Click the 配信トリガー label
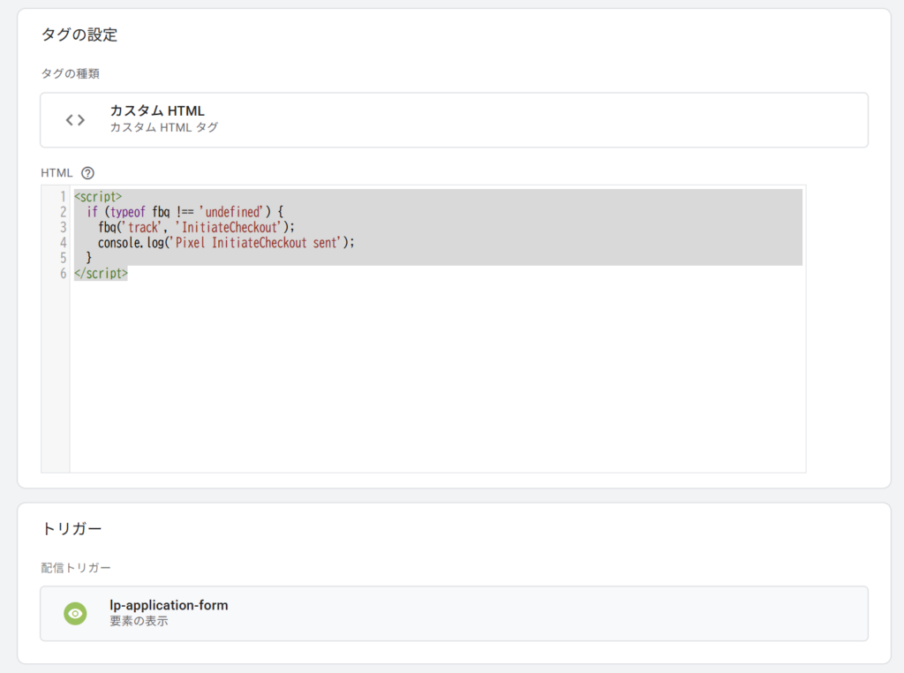Image resolution: width=904 pixels, height=673 pixels. tap(76, 568)
